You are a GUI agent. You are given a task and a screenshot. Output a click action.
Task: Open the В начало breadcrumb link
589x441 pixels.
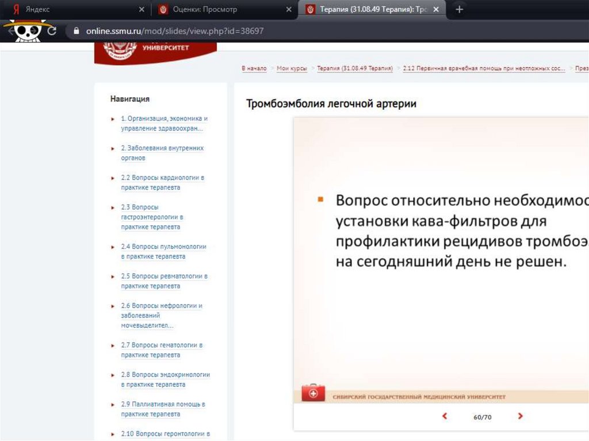tap(254, 68)
